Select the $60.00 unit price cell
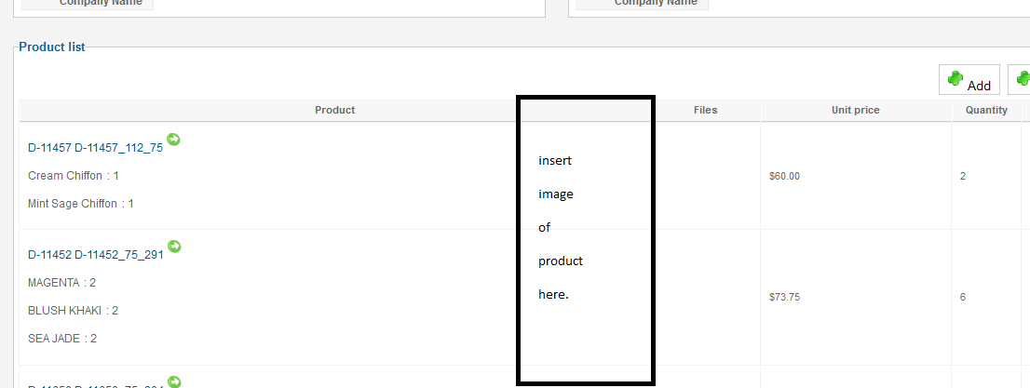The height and width of the screenshot is (388, 1030). point(784,176)
